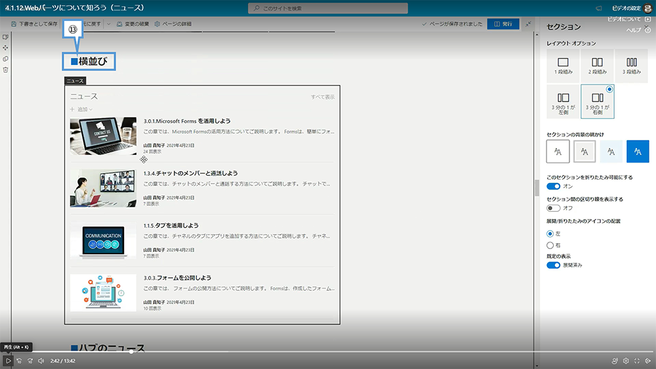Click the edit section icon in left rail
This screenshot has height=369, width=656.
[x=5, y=37]
